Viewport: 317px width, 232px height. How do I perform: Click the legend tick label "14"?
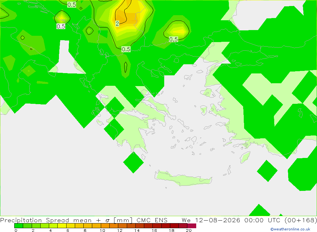137,230
